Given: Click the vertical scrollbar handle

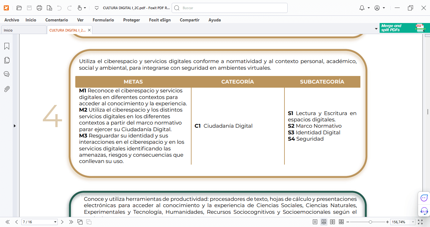Looking at the screenshot, I should tap(427, 112).
